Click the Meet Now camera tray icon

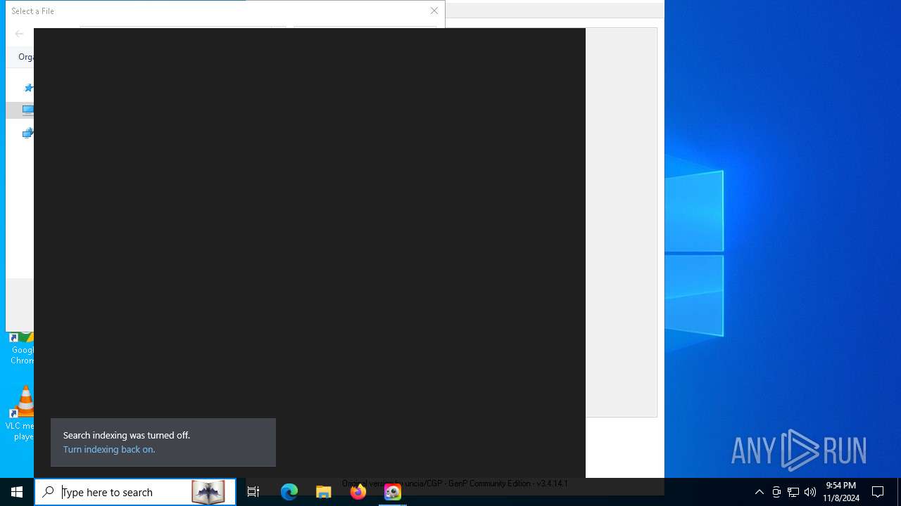(776, 492)
